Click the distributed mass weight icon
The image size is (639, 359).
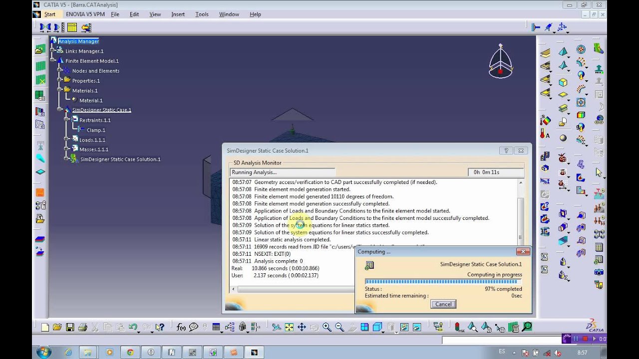(x=563, y=262)
